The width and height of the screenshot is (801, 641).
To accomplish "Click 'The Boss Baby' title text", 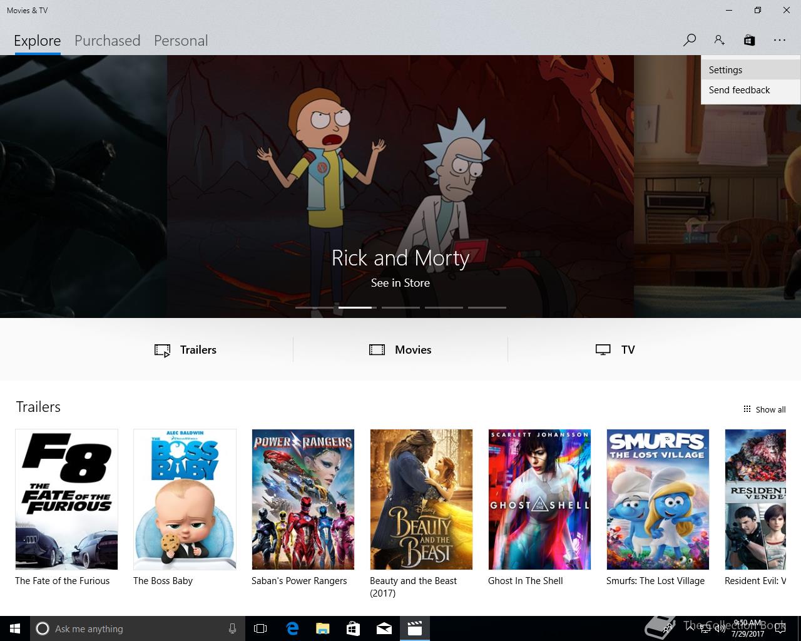I will [163, 581].
